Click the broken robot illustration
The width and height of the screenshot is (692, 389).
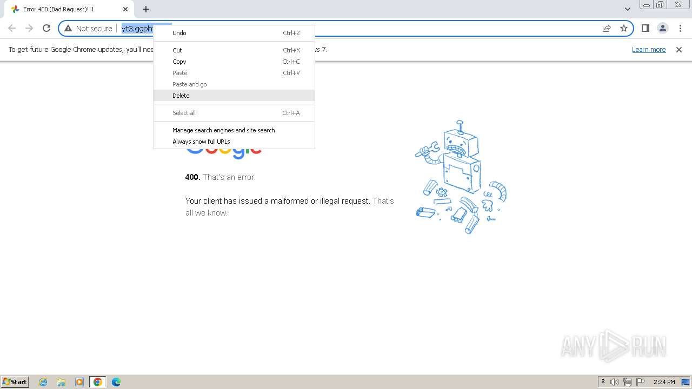pyautogui.click(x=461, y=177)
